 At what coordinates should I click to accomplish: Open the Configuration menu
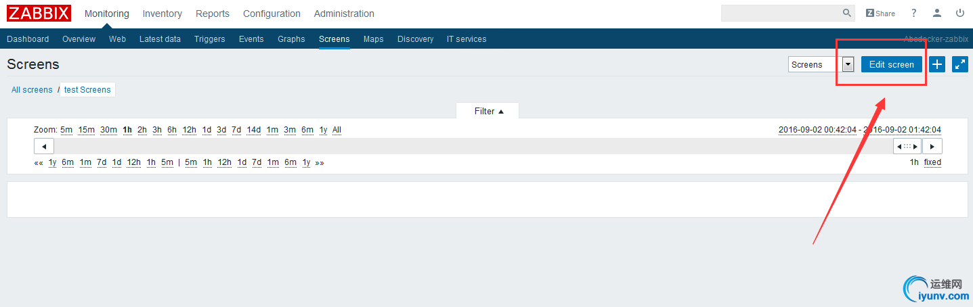click(272, 14)
